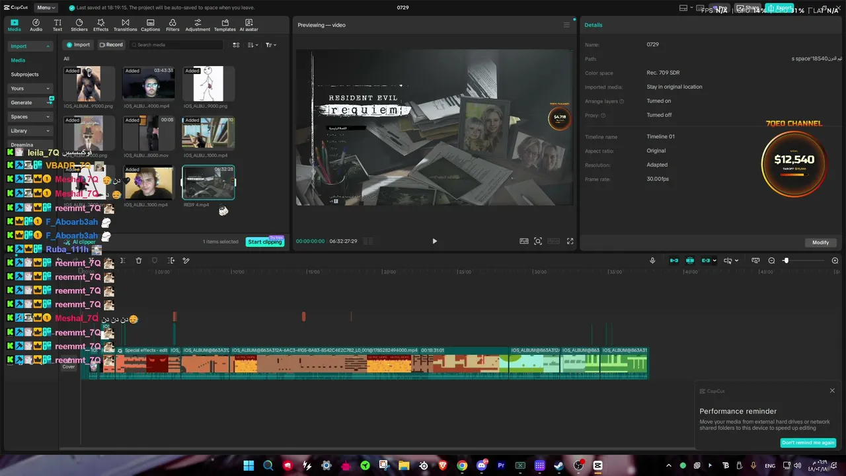Image resolution: width=846 pixels, height=476 pixels.
Task: Open the AI avatar panel
Action: coord(249,25)
